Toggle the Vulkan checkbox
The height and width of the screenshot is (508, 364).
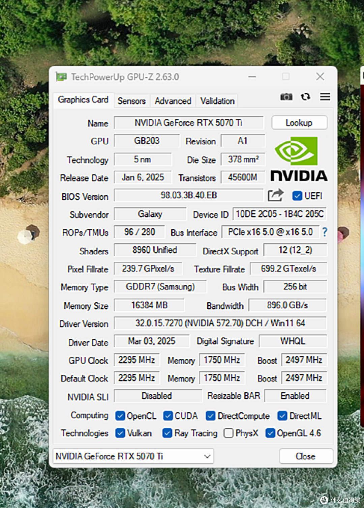(120, 433)
